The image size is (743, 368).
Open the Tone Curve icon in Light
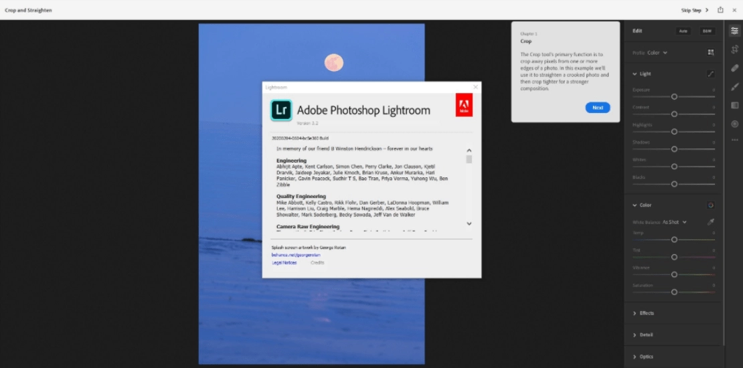click(x=710, y=74)
